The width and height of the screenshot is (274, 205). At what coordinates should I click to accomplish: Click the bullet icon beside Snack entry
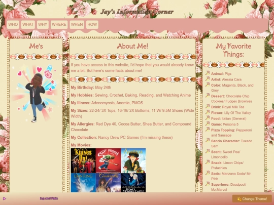[x=208, y=162]
